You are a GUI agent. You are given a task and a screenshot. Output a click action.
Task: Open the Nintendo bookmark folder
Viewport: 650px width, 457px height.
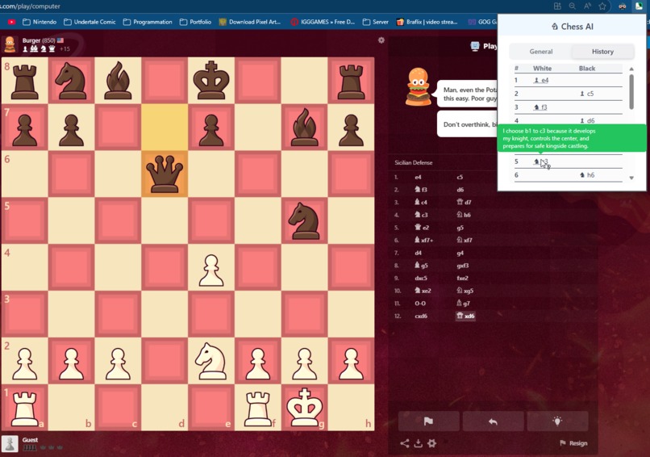click(x=40, y=22)
